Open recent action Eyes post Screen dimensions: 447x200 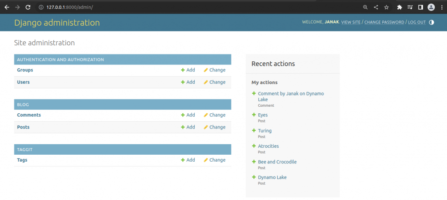click(263, 115)
